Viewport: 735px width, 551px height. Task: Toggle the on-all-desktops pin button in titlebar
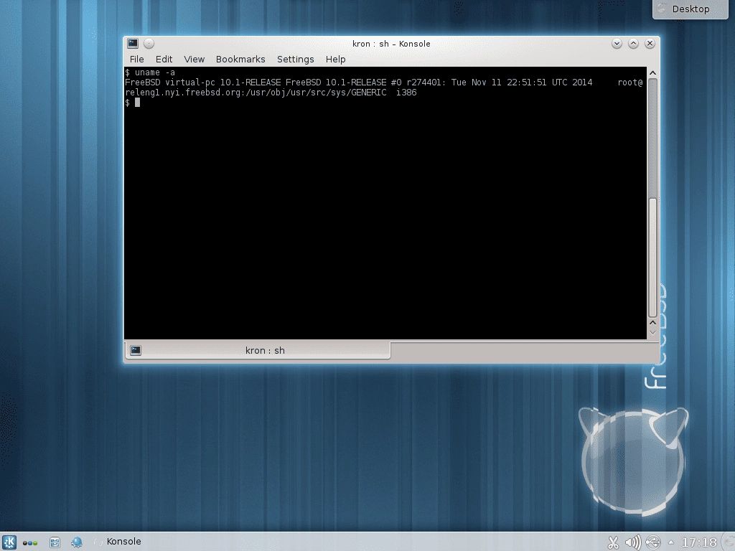click(149, 44)
